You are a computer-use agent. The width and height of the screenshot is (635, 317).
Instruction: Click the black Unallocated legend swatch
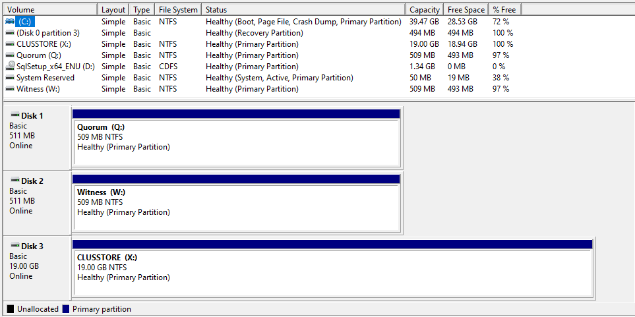[11, 309]
